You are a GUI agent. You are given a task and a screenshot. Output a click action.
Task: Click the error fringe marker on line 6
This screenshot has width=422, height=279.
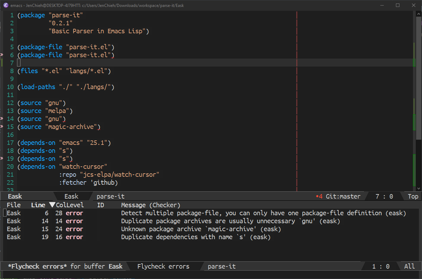coord(1,55)
